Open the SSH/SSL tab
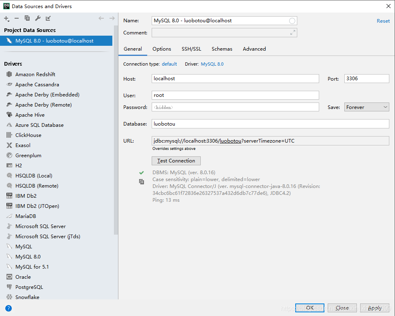The height and width of the screenshot is (316, 395). pyautogui.click(x=191, y=49)
